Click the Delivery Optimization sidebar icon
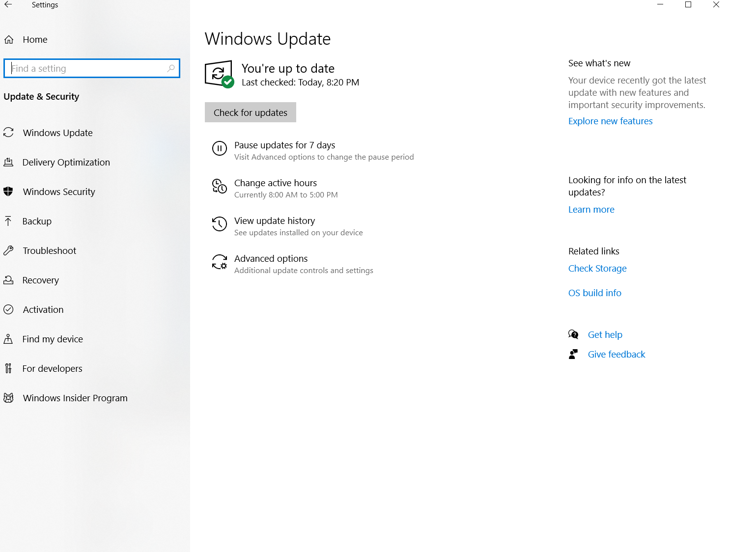 [x=8, y=162]
